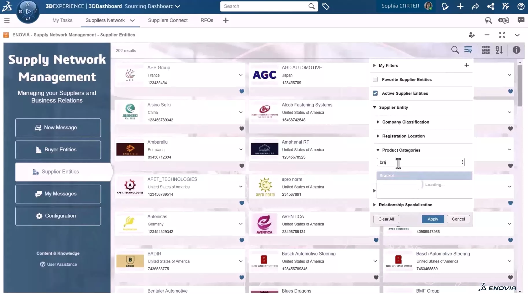
Task: Open Configuration button
Action: click(x=58, y=216)
